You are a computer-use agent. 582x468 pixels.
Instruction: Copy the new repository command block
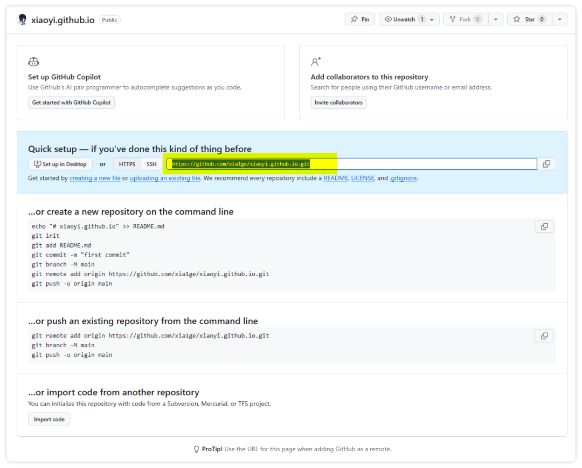click(544, 226)
